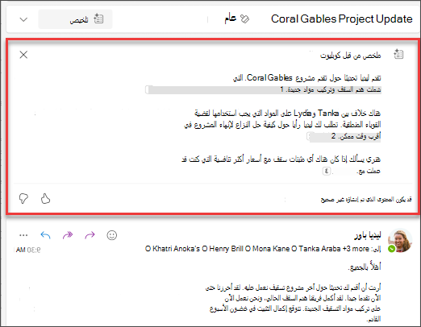Screen dimensions: 421x327
Task: Click the AI content disclaimer text
Action: coord(366,200)
